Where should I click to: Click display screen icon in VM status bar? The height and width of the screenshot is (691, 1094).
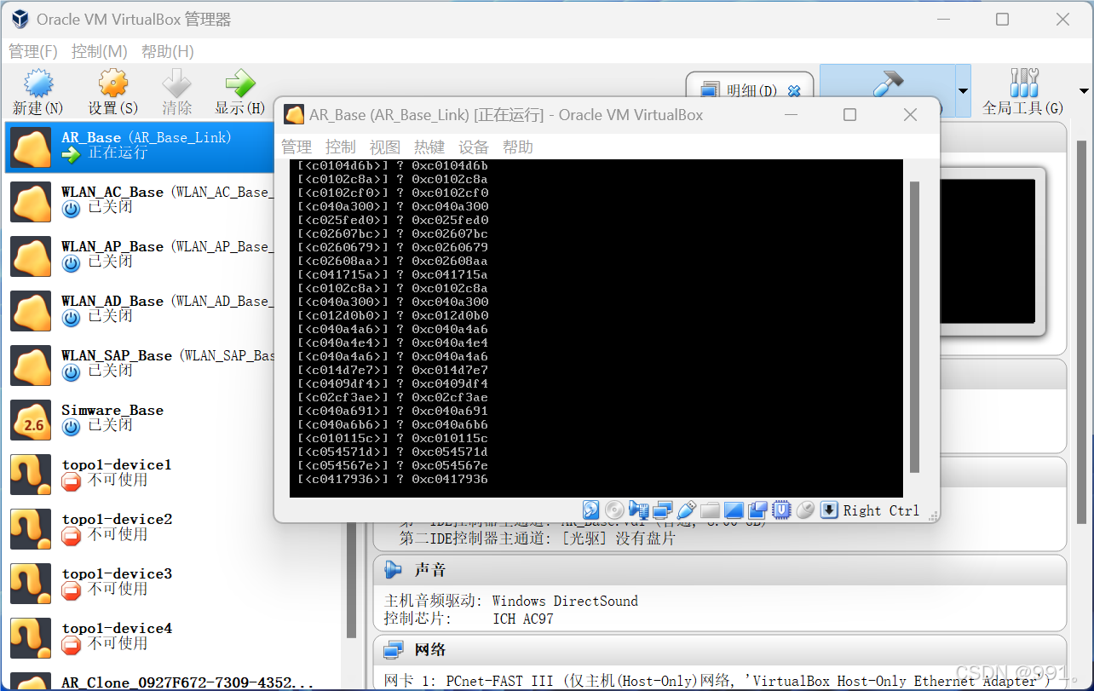tap(734, 510)
